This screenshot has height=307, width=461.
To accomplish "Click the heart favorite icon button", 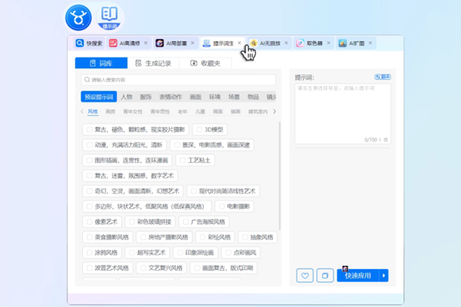I will 304,276.
